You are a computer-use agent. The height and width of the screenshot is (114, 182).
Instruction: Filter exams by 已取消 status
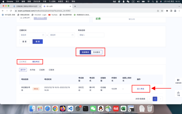(x=51, y=70)
